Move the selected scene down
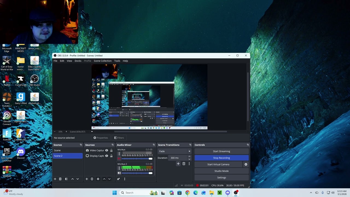The image size is (350, 197). pos(78,179)
